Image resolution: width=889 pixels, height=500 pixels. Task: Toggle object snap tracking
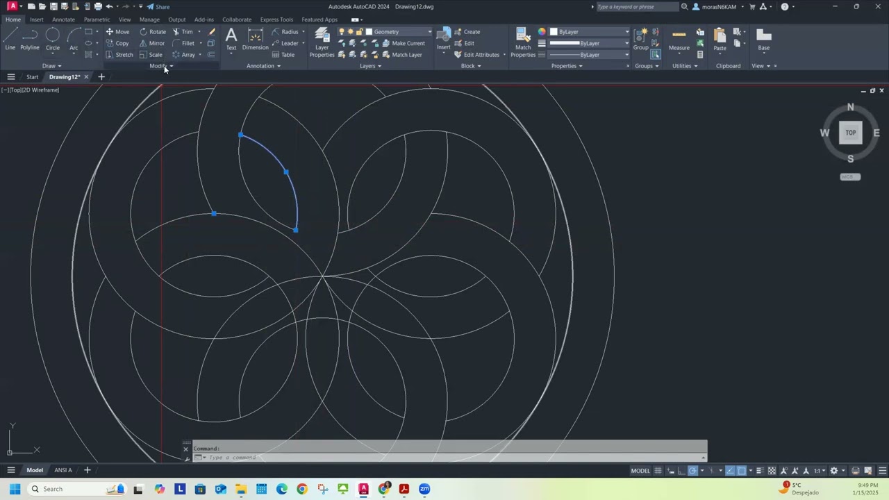click(730, 471)
